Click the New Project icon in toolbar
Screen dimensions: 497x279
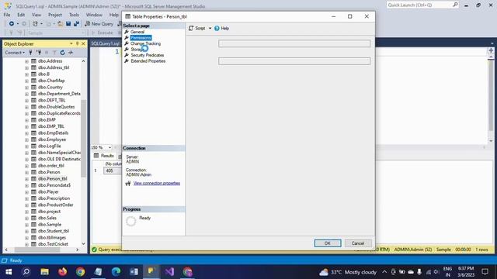click(35, 24)
